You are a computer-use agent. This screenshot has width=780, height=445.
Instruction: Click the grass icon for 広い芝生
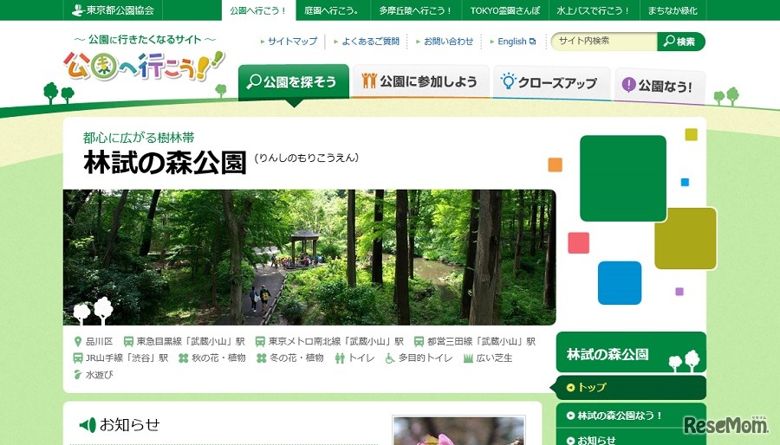[468, 358]
